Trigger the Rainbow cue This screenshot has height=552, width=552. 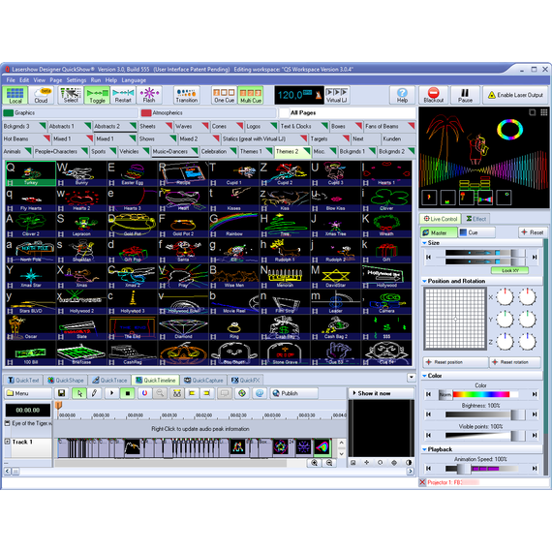click(234, 225)
